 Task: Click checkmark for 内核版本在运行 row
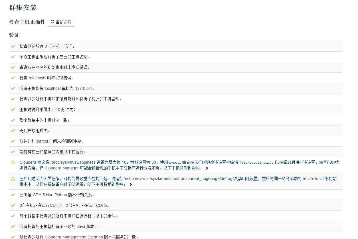click(x=13, y=152)
